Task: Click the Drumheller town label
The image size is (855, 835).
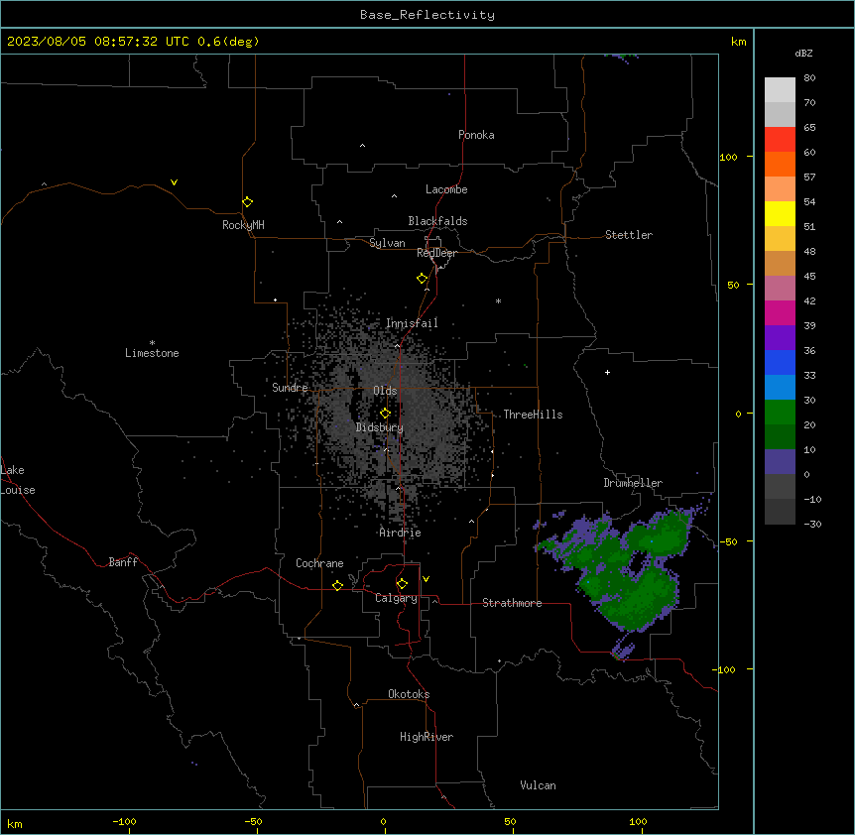Action: pyautogui.click(x=633, y=483)
